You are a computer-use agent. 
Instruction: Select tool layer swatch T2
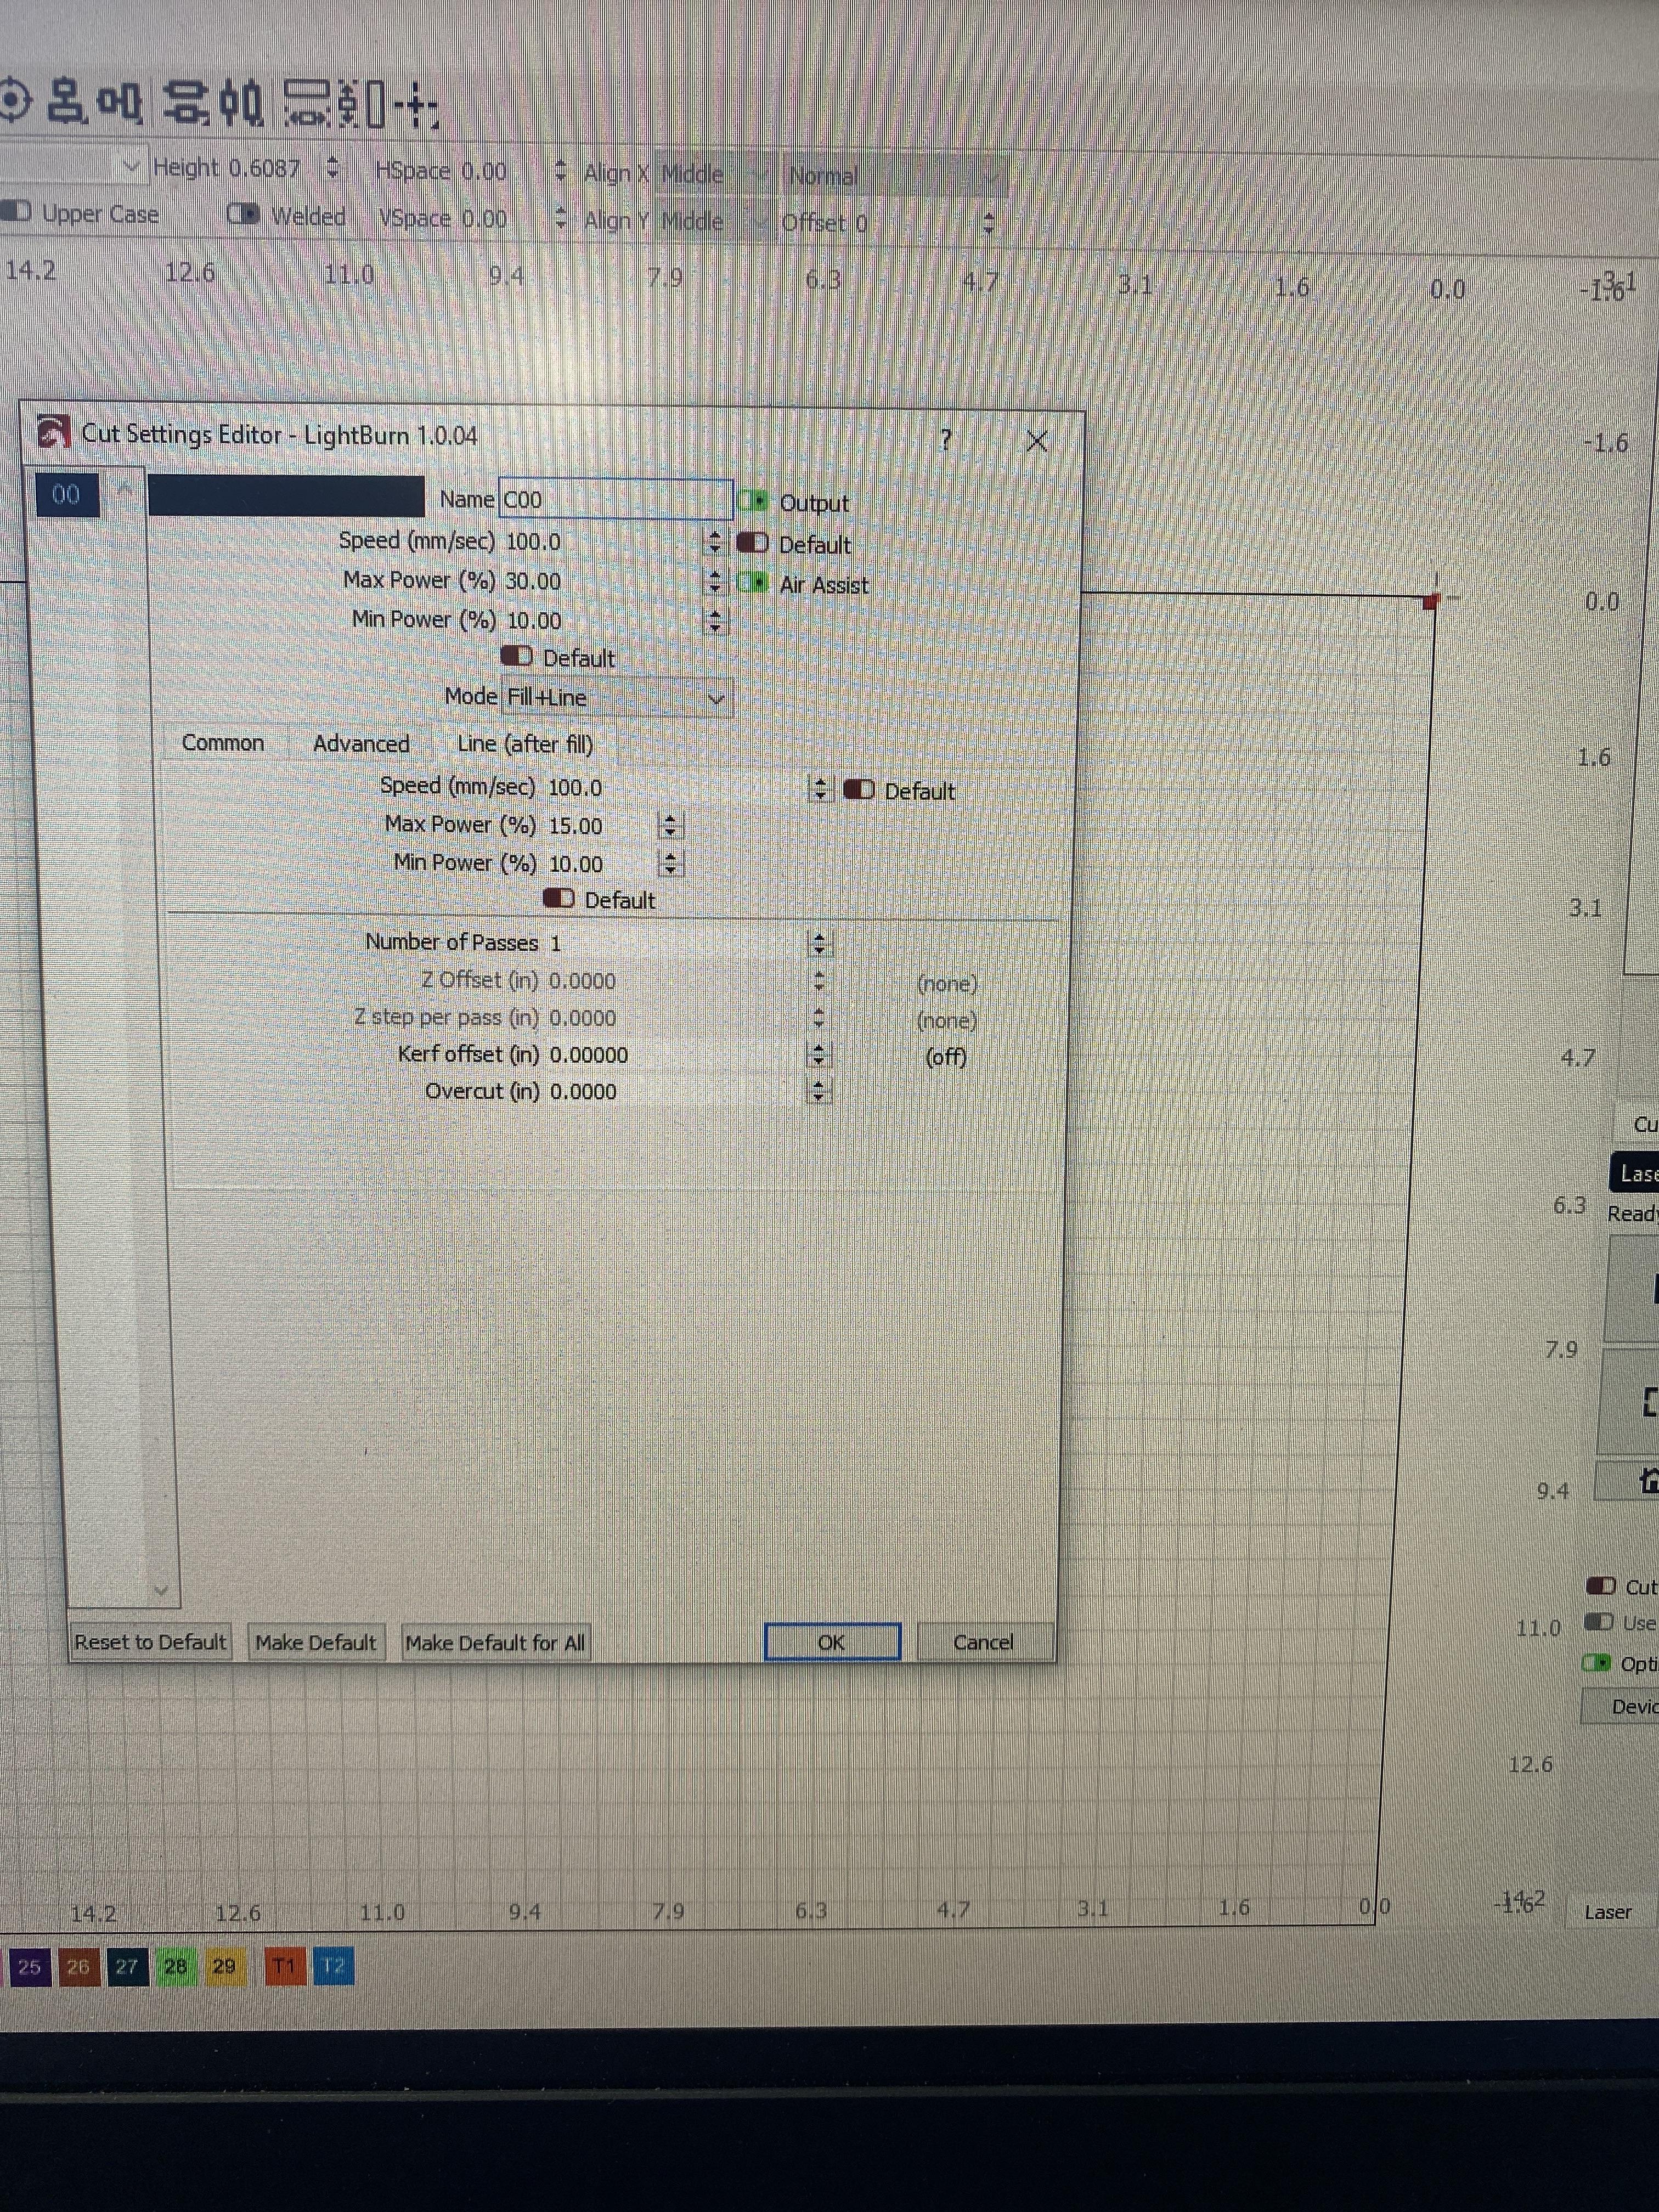[x=333, y=1966]
